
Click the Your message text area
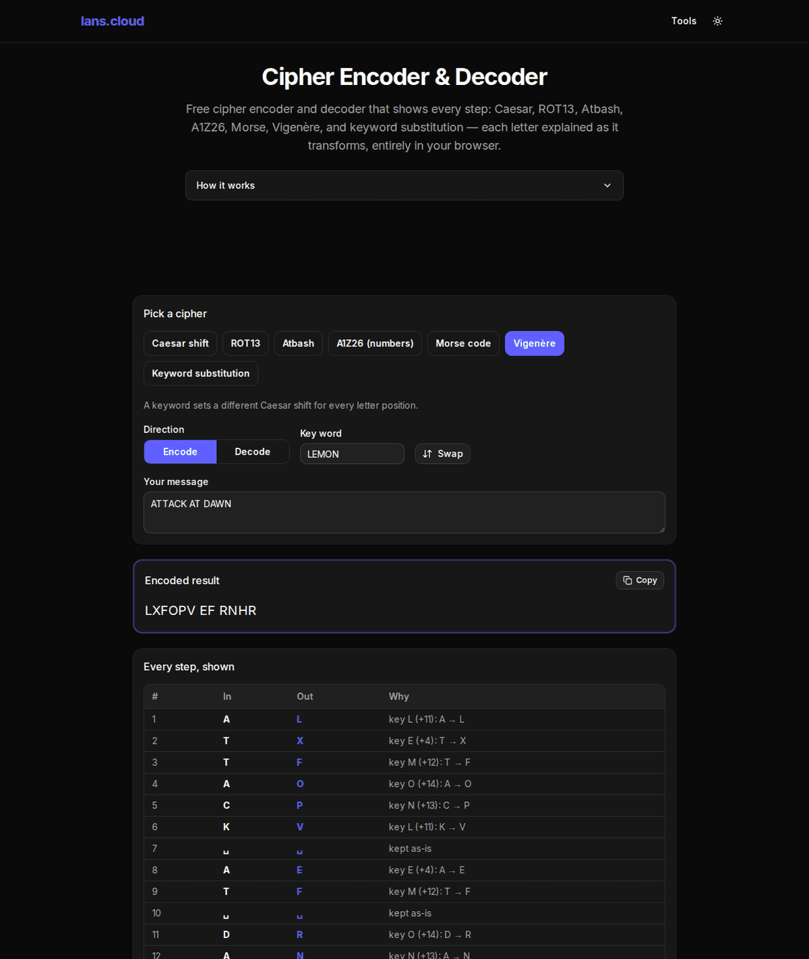pyautogui.click(x=404, y=513)
